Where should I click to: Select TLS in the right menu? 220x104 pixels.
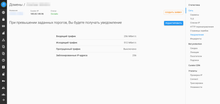192,19
